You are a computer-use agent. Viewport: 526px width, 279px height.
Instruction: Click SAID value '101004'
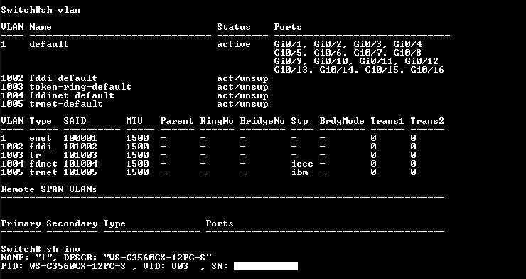(x=80, y=164)
